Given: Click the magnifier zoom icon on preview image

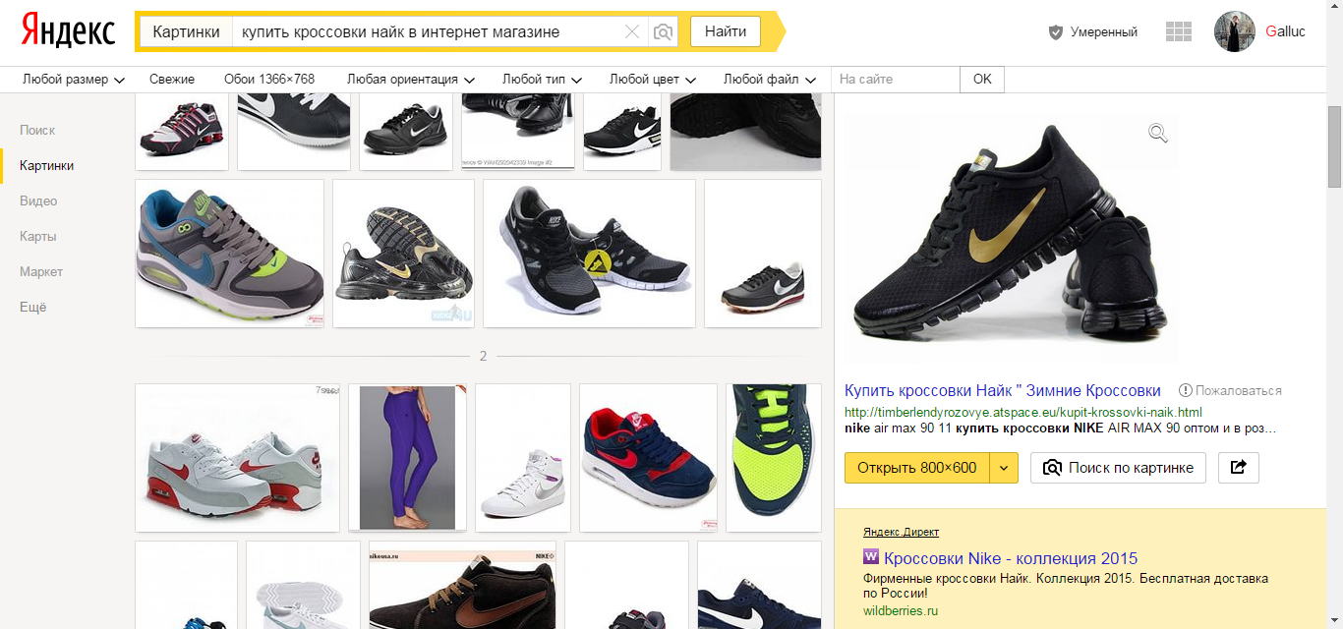Looking at the screenshot, I should click(x=1158, y=133).
